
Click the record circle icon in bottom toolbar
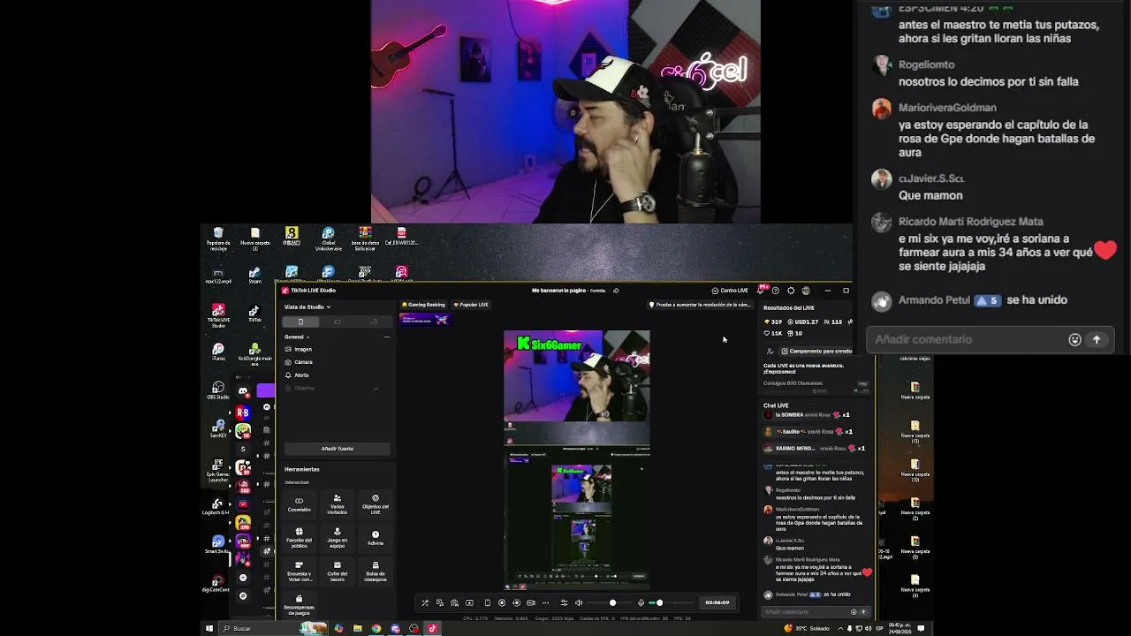502,602
